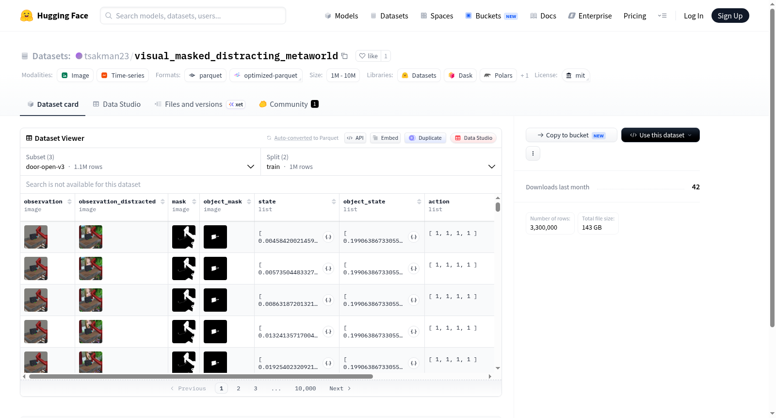Sort the state column
This screenshot has width=776, height=418.
click(x=334, y=201)
